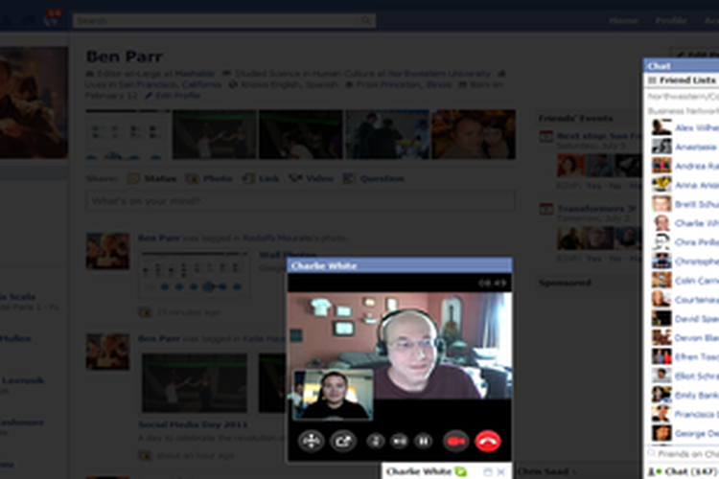719x479 pixels.
Task: Click the Ben Parr name on the first post
Action: click(159, 238)
